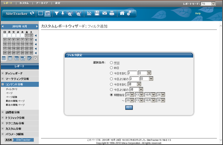Go to next month in calendar
Viewport: 223px width, 145px height.
[x=37, y=26]
